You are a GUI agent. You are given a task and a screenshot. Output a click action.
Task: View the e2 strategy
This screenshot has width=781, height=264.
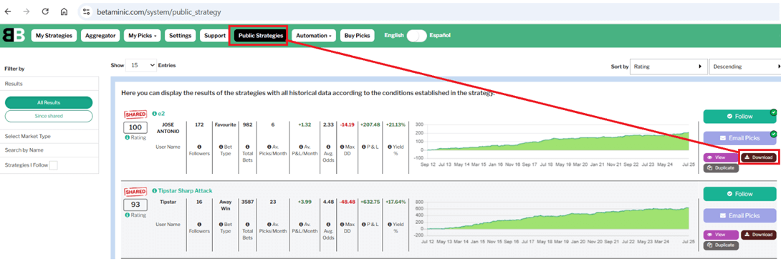pos(721,157)
